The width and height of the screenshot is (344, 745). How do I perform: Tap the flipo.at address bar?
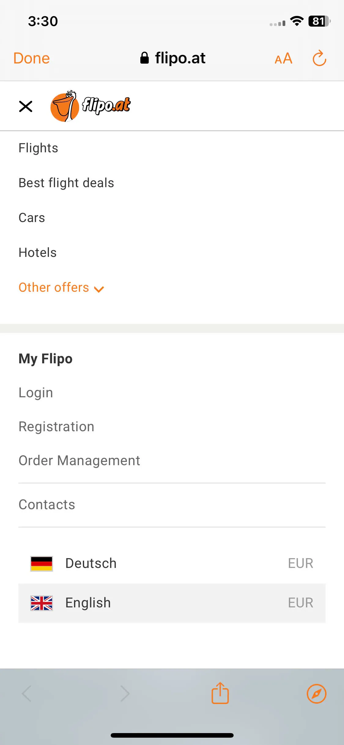(x=173, y=58)
